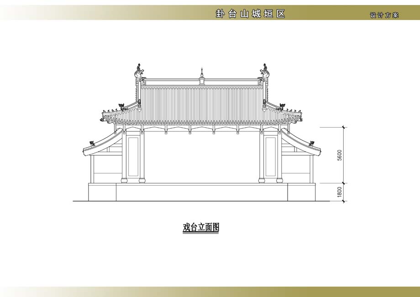Viewport: 420px width, 297px height.
Task: Click the gold footer bar
Action: pyautogui.click(x=210, y=292)
